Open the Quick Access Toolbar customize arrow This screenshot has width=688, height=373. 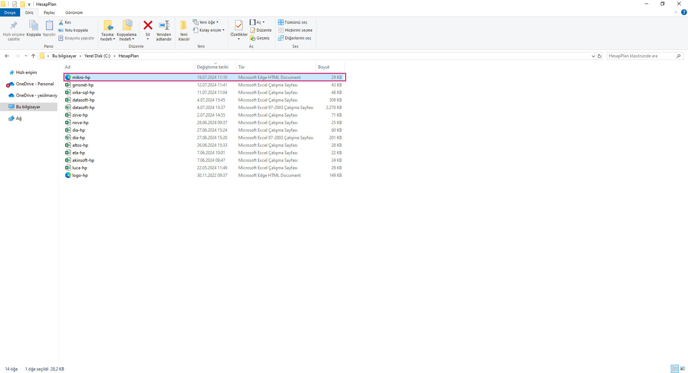point(29,4)
